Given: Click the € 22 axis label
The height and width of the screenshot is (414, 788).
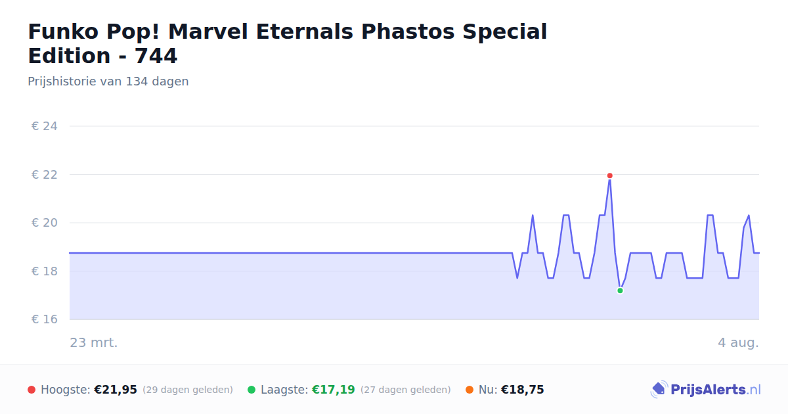Looking at the screenshot, I should click(45, 175).
